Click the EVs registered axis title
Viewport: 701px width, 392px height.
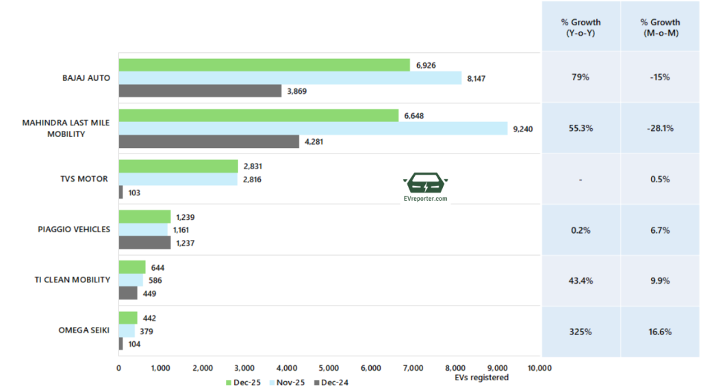pos(481,378)
